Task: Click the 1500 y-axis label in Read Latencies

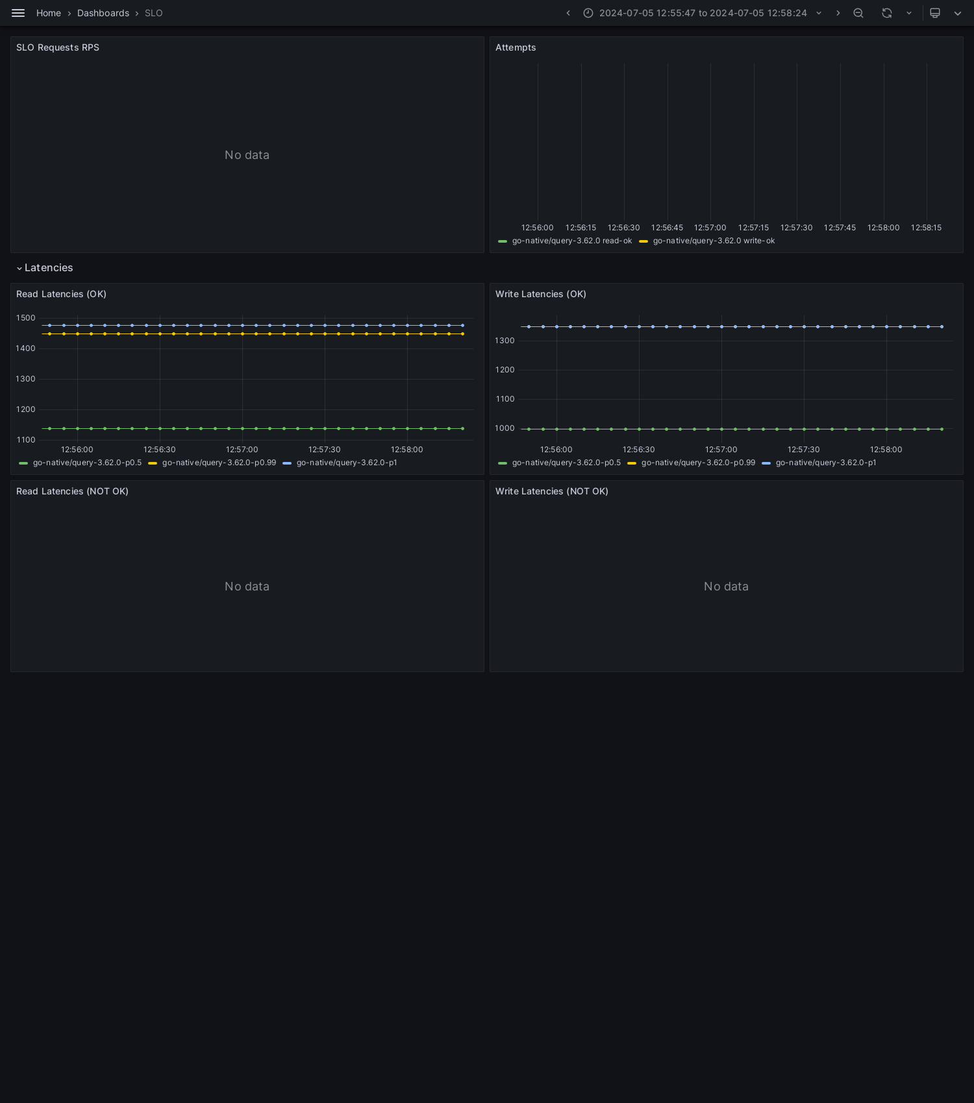Action: click(26, 318)
